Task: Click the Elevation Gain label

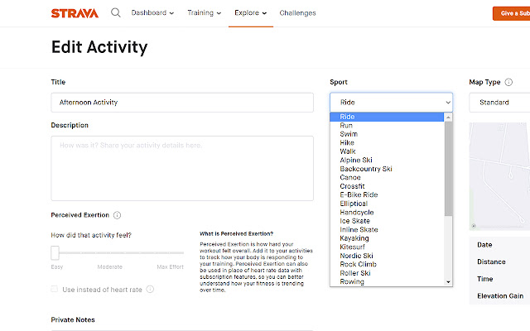Action: [x=500, y=296]
